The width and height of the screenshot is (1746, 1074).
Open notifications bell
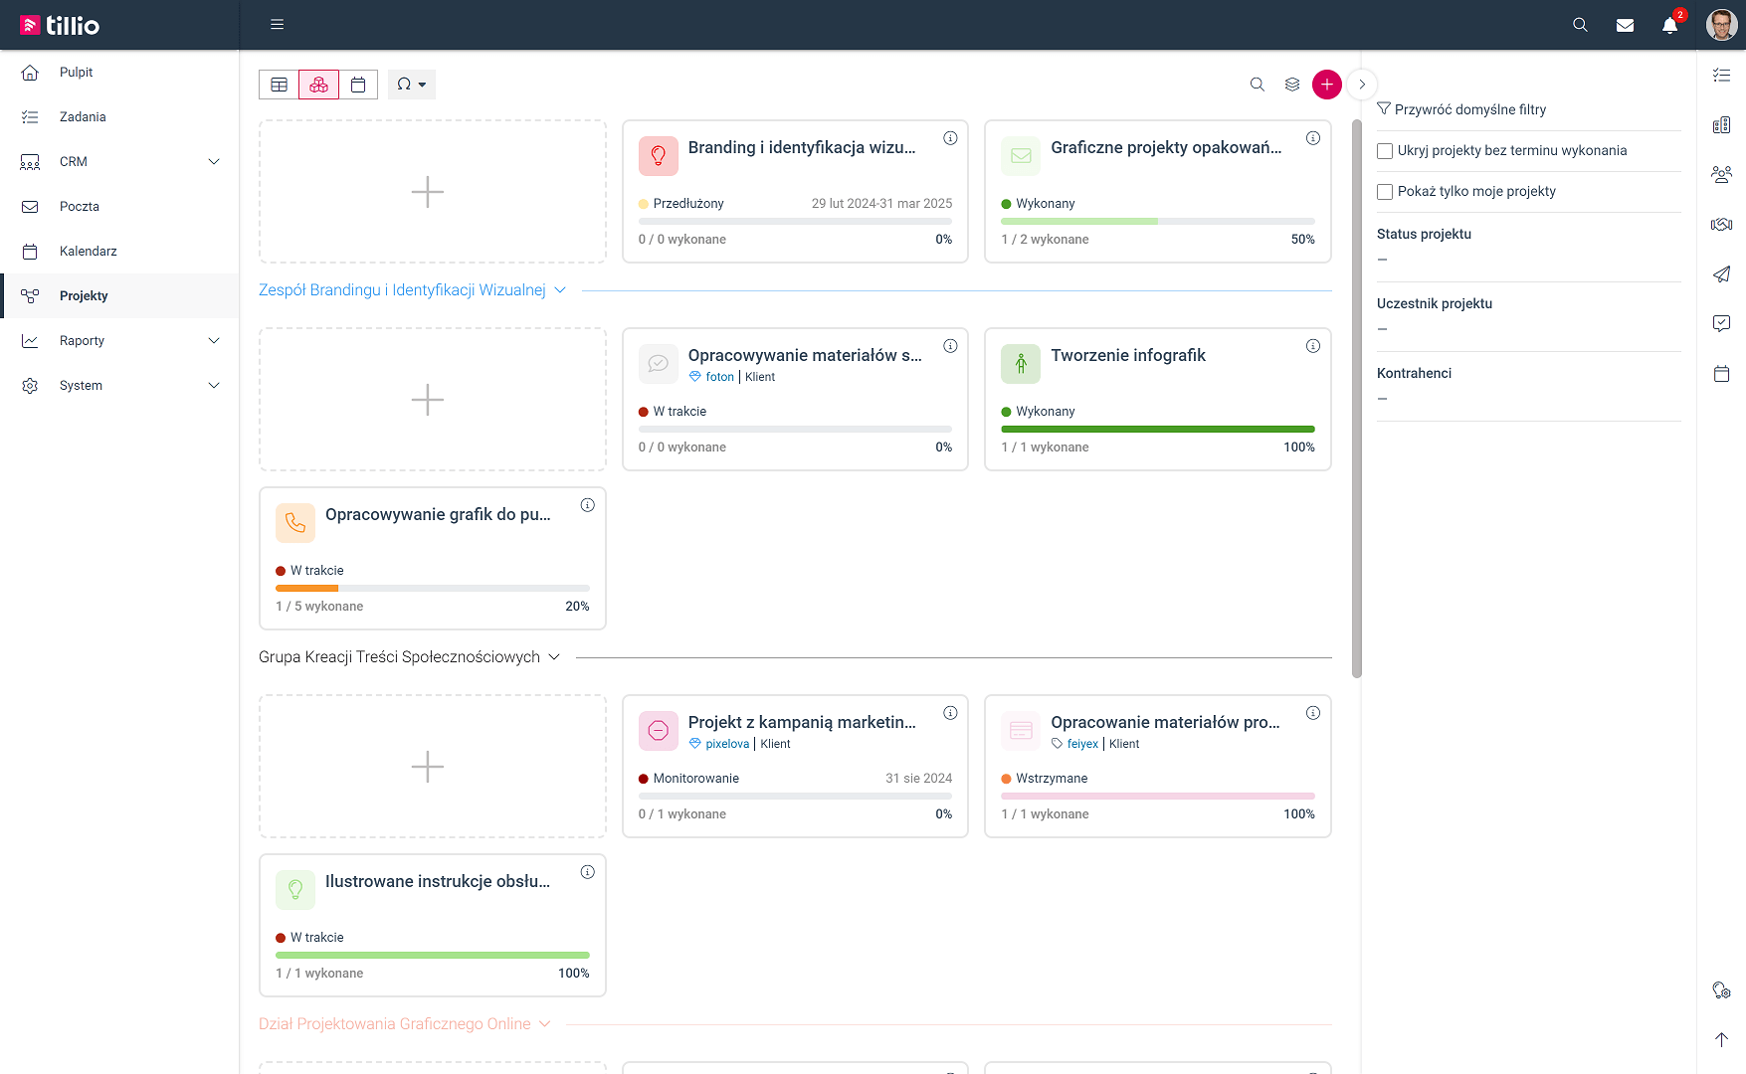(1670, 25)
